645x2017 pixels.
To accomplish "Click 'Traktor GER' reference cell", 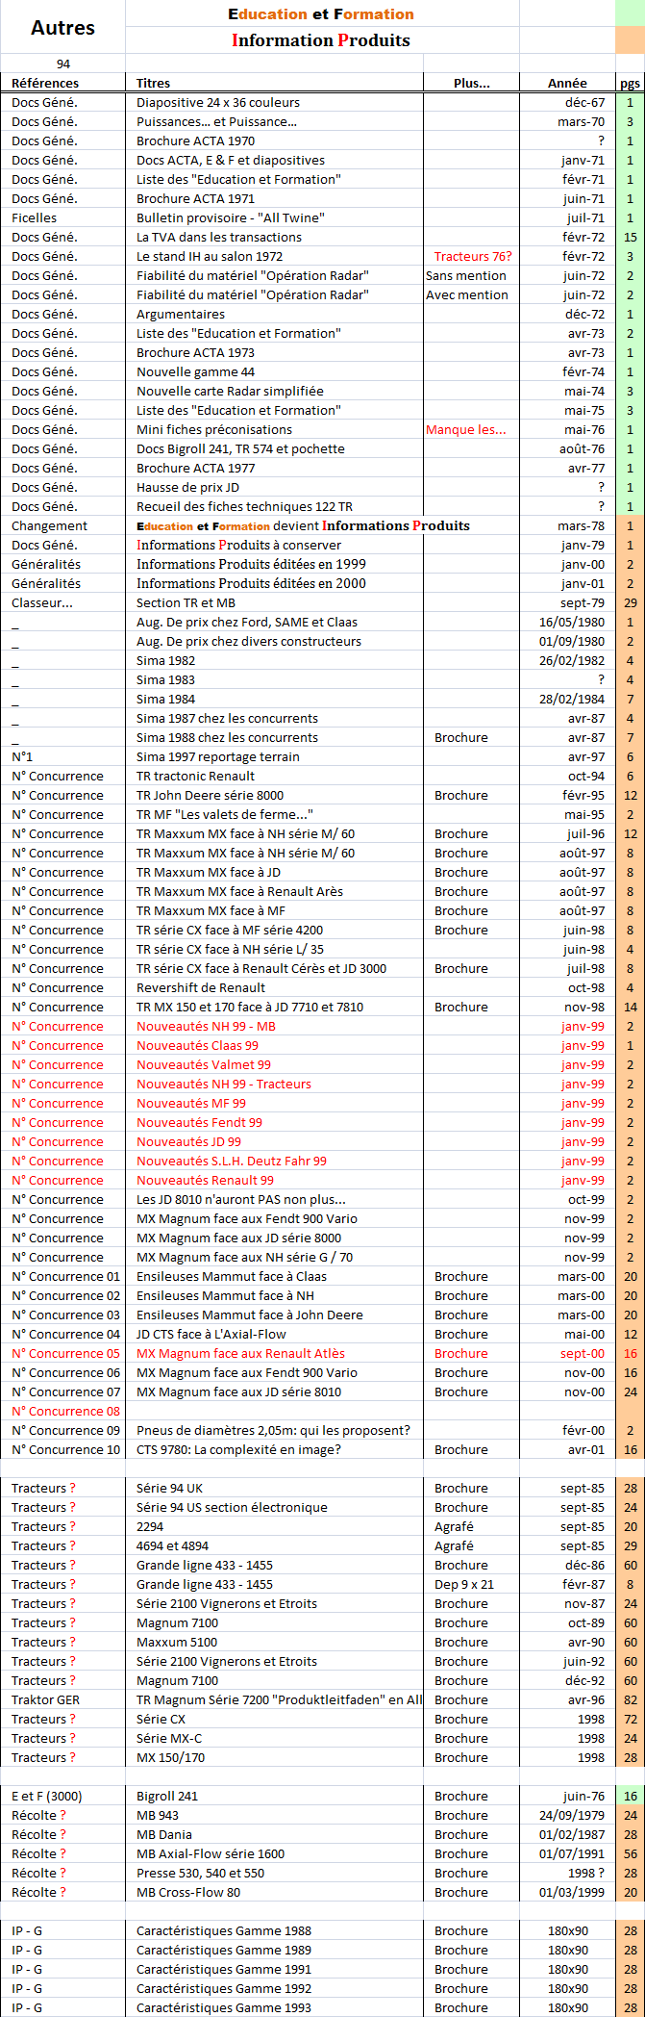I will [x=45, y=1699].
